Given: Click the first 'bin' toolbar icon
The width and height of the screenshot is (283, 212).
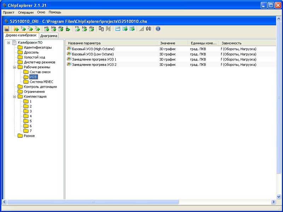Looking at the screenshot, I should click(x=53, y=29).
